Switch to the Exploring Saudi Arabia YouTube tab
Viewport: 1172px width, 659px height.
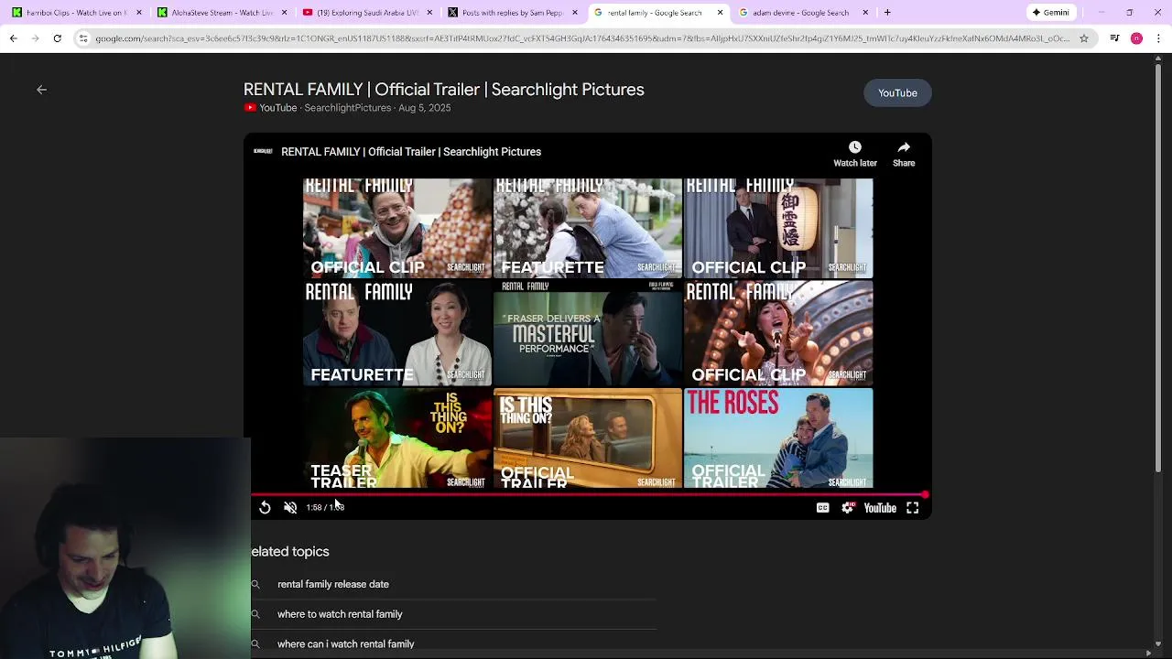point(366,13)
